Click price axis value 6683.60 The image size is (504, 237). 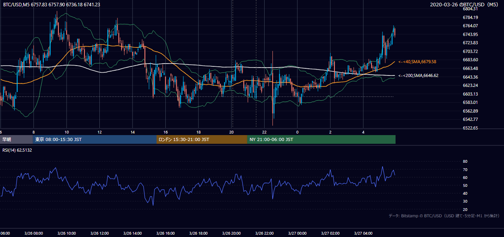(470, 60)
